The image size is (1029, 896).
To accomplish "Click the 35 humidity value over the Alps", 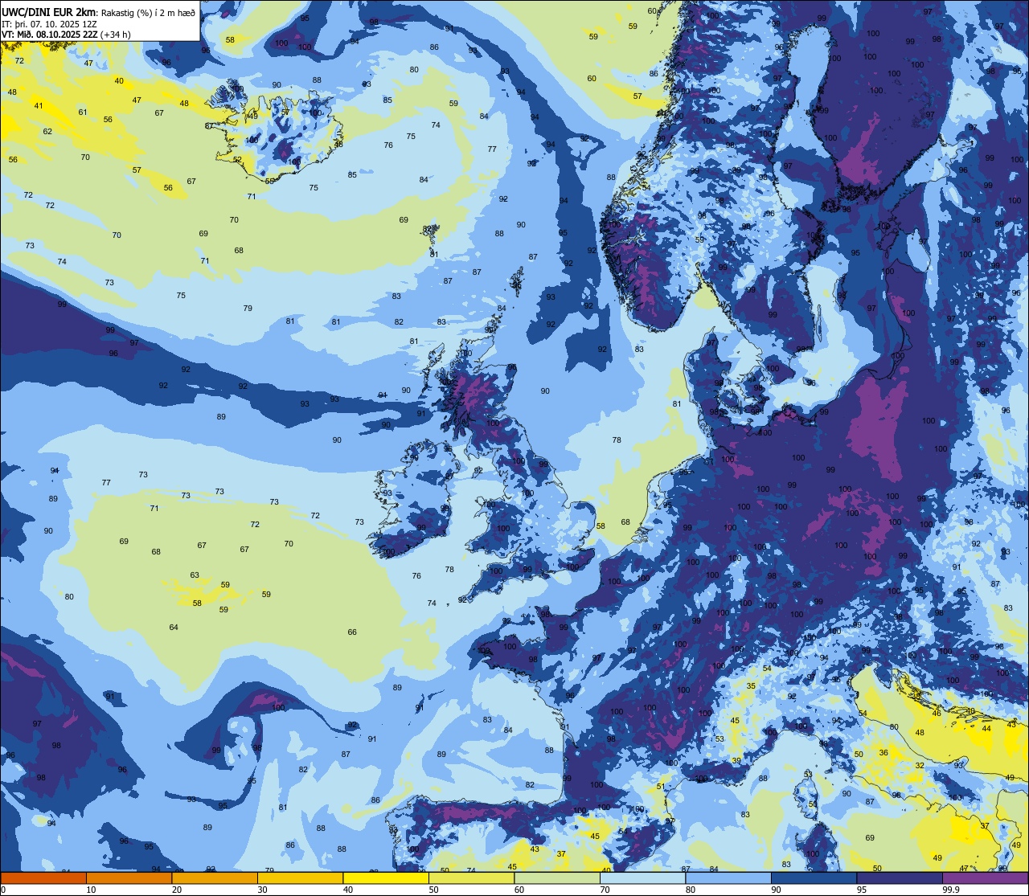I will [751, 685].
